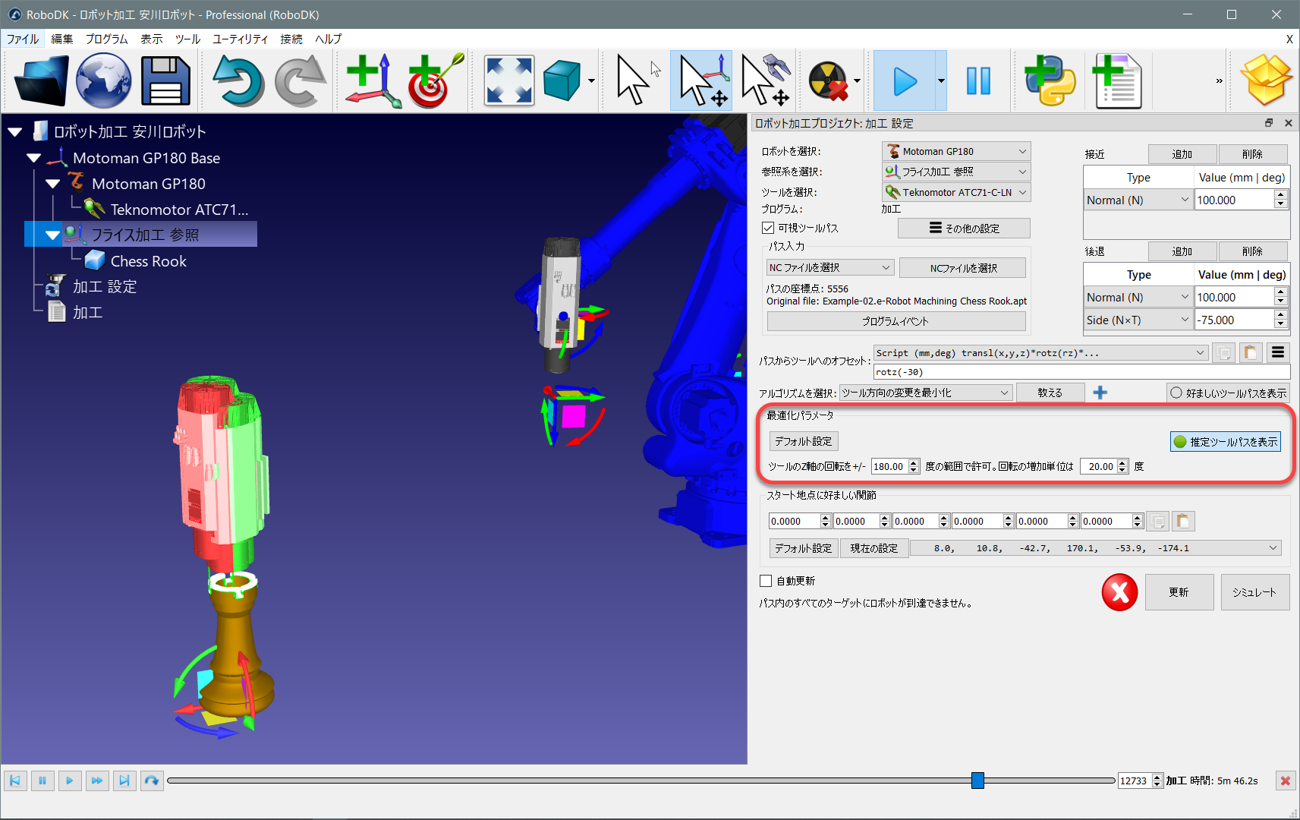Jump to simulation start button
This screenshot has height=820, width=1300.
(x=15, y=781)
